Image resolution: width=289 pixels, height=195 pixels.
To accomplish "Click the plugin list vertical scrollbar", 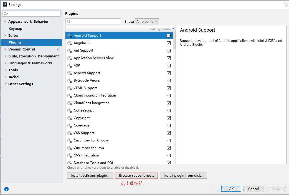I will (x=174, y=40).
